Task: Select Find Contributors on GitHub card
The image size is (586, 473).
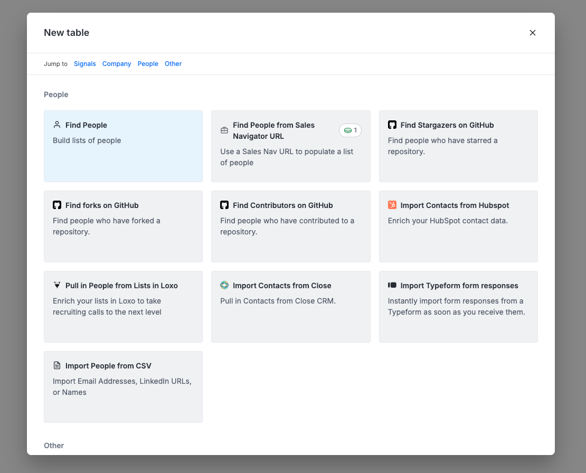Action: coord(291,226)
